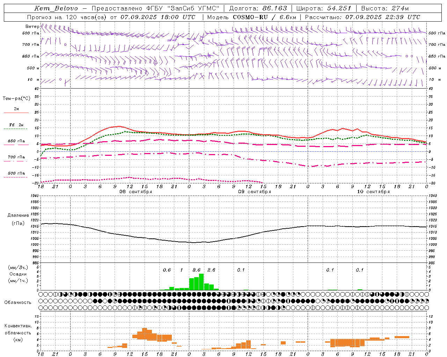Viewport: 447px width, 357px height.
Task: Click the (мм/3ч.) precipitation unit label
Action: 18,267
